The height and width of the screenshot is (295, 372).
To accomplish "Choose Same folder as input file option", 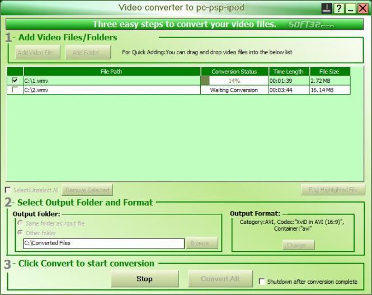I will (x=20, y=223).
